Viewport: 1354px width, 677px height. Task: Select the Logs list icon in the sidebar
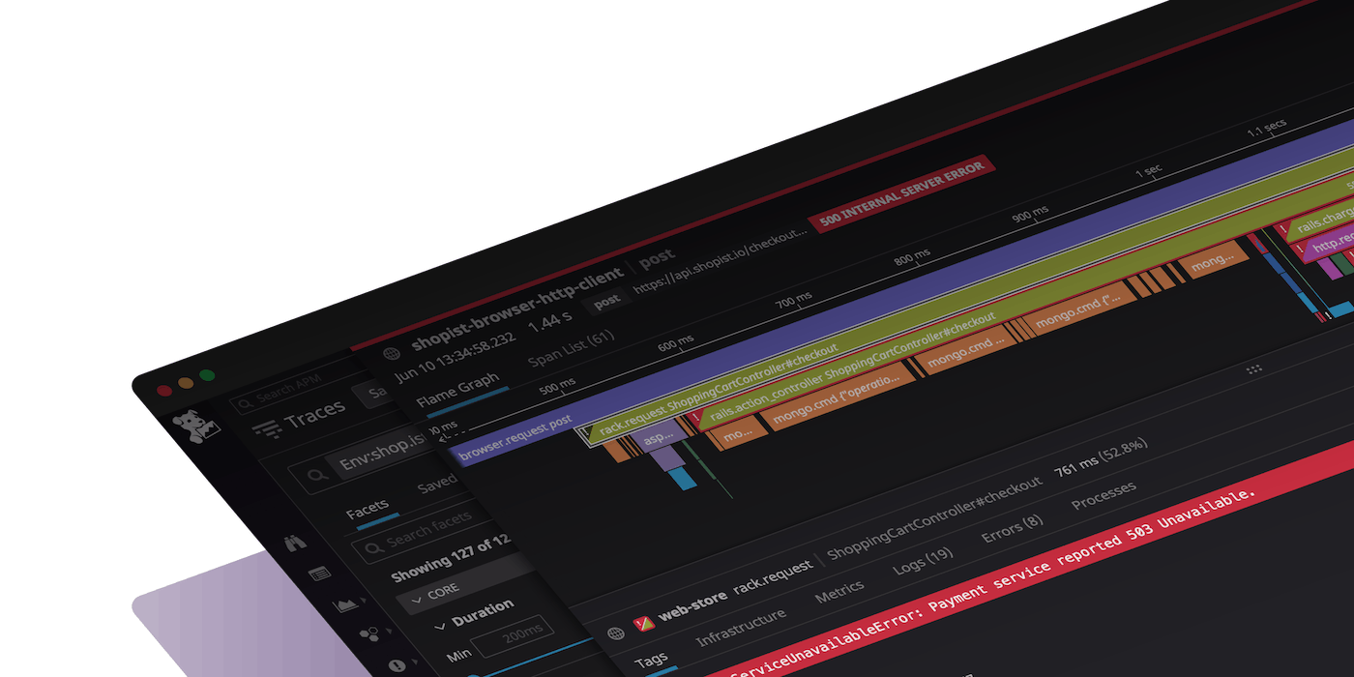(319, 573)
